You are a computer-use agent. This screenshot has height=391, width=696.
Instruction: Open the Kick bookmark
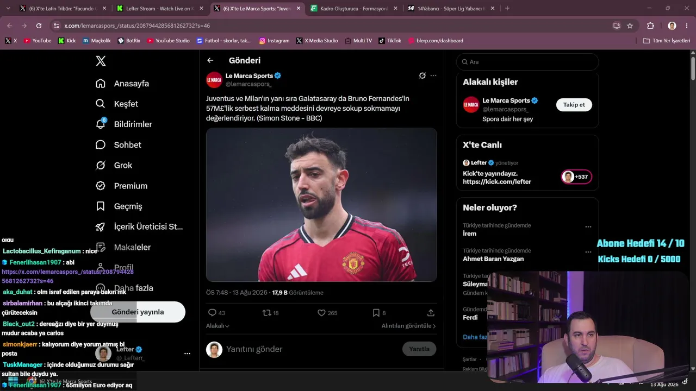coord(67,41)
